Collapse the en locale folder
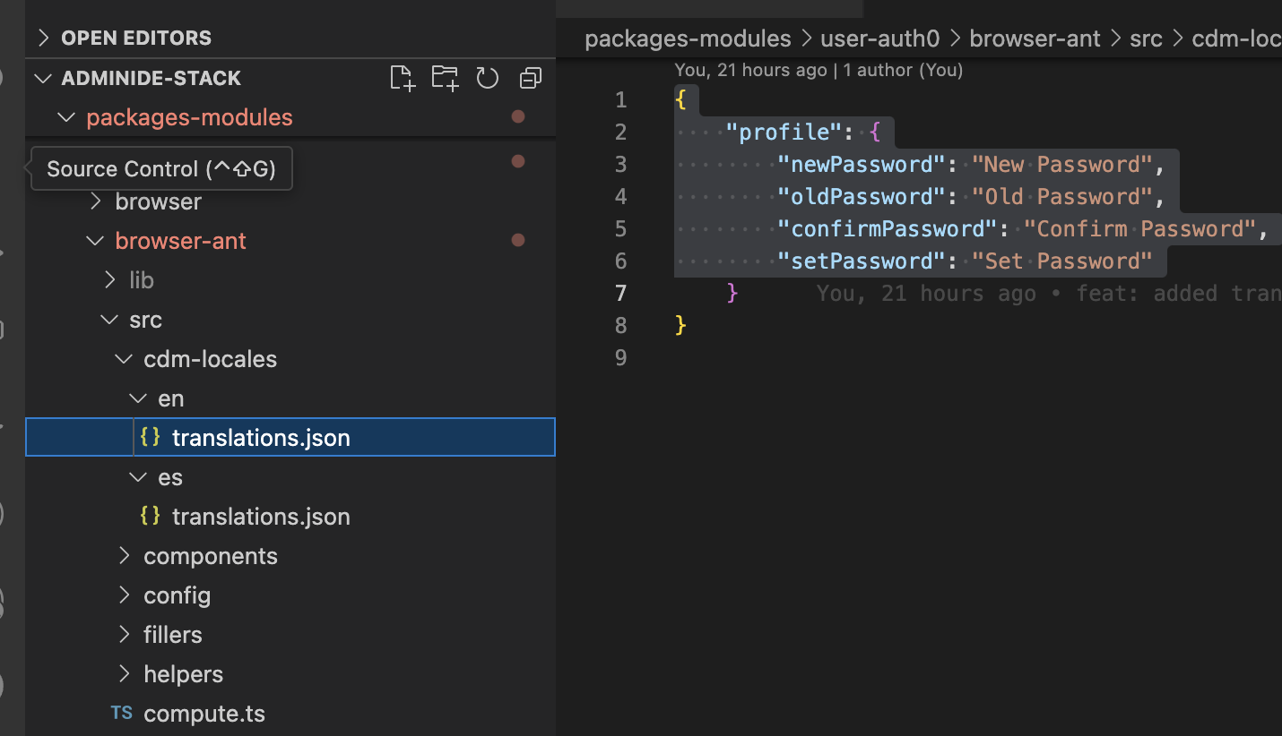 click(x=137, y=398)
